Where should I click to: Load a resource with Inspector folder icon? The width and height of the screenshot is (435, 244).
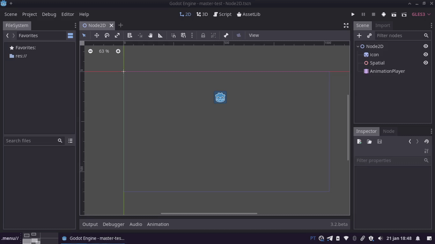click(x=369, y=141)
